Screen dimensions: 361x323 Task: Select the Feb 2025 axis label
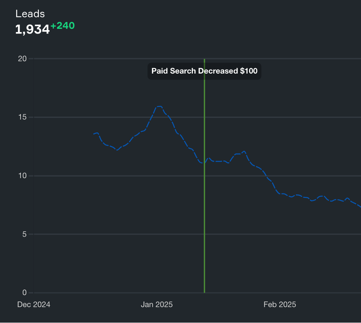[x=279, y=304]
